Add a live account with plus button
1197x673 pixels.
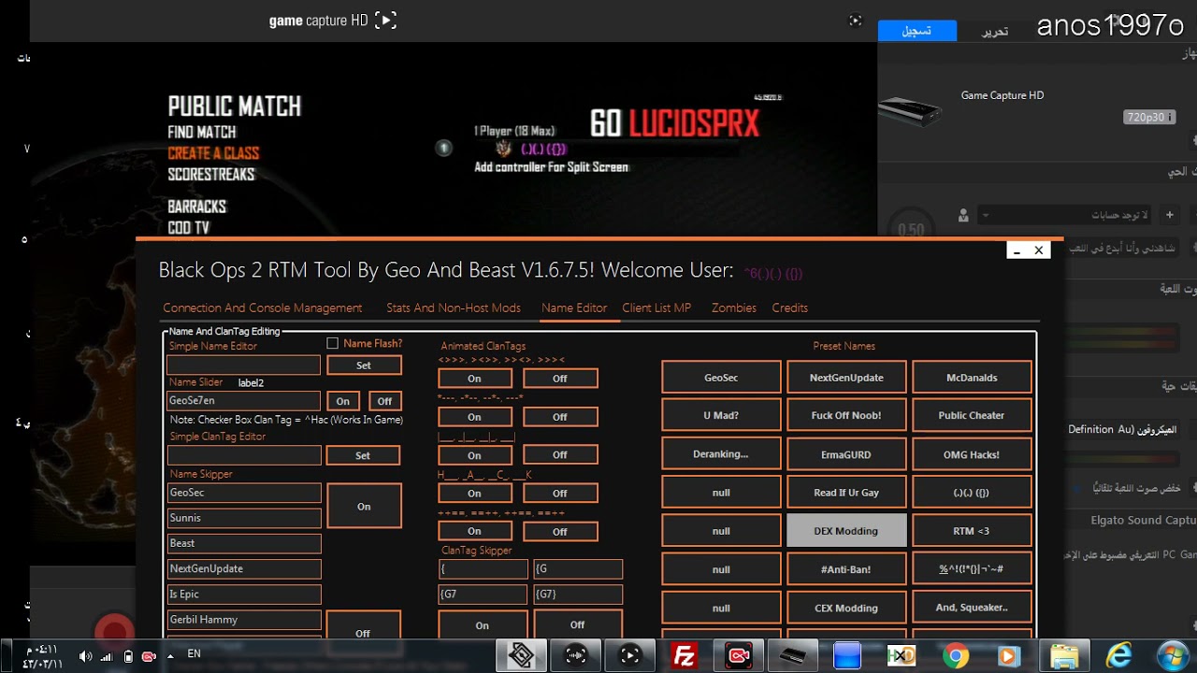(x=1169, y=215)
